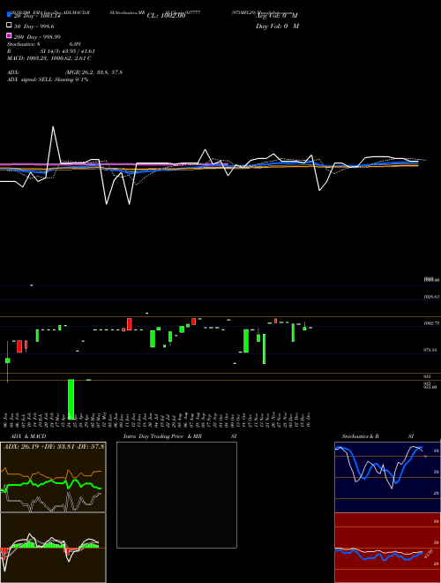Click the RSI 14/5 values line

pyautogui.click(x=51, y=51)
